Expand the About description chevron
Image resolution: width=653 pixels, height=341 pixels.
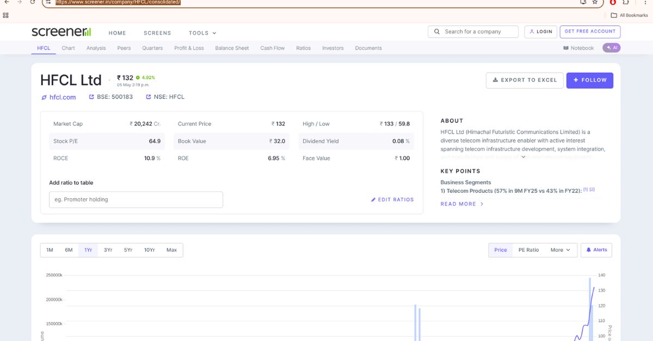coord(523,157)
